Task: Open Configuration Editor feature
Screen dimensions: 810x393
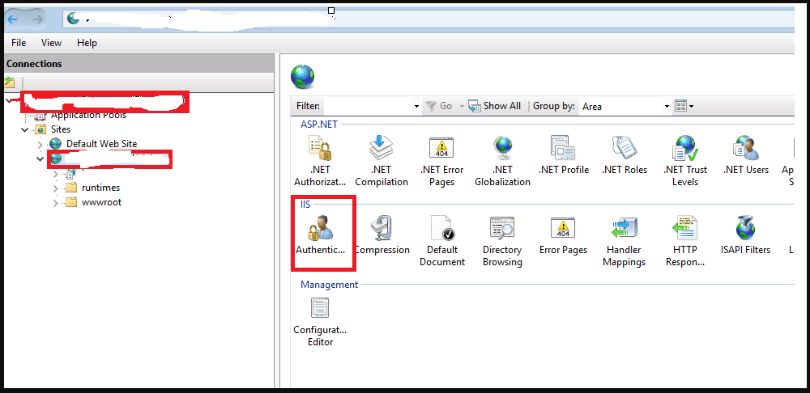Action: point(320,322)
